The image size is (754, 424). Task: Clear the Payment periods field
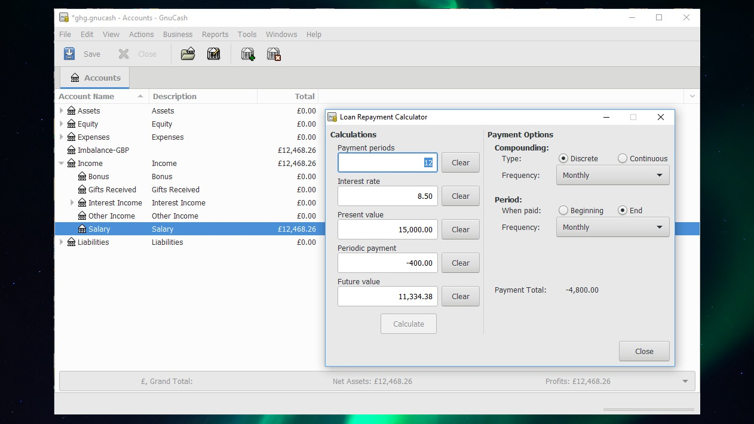tap(460, 162)
